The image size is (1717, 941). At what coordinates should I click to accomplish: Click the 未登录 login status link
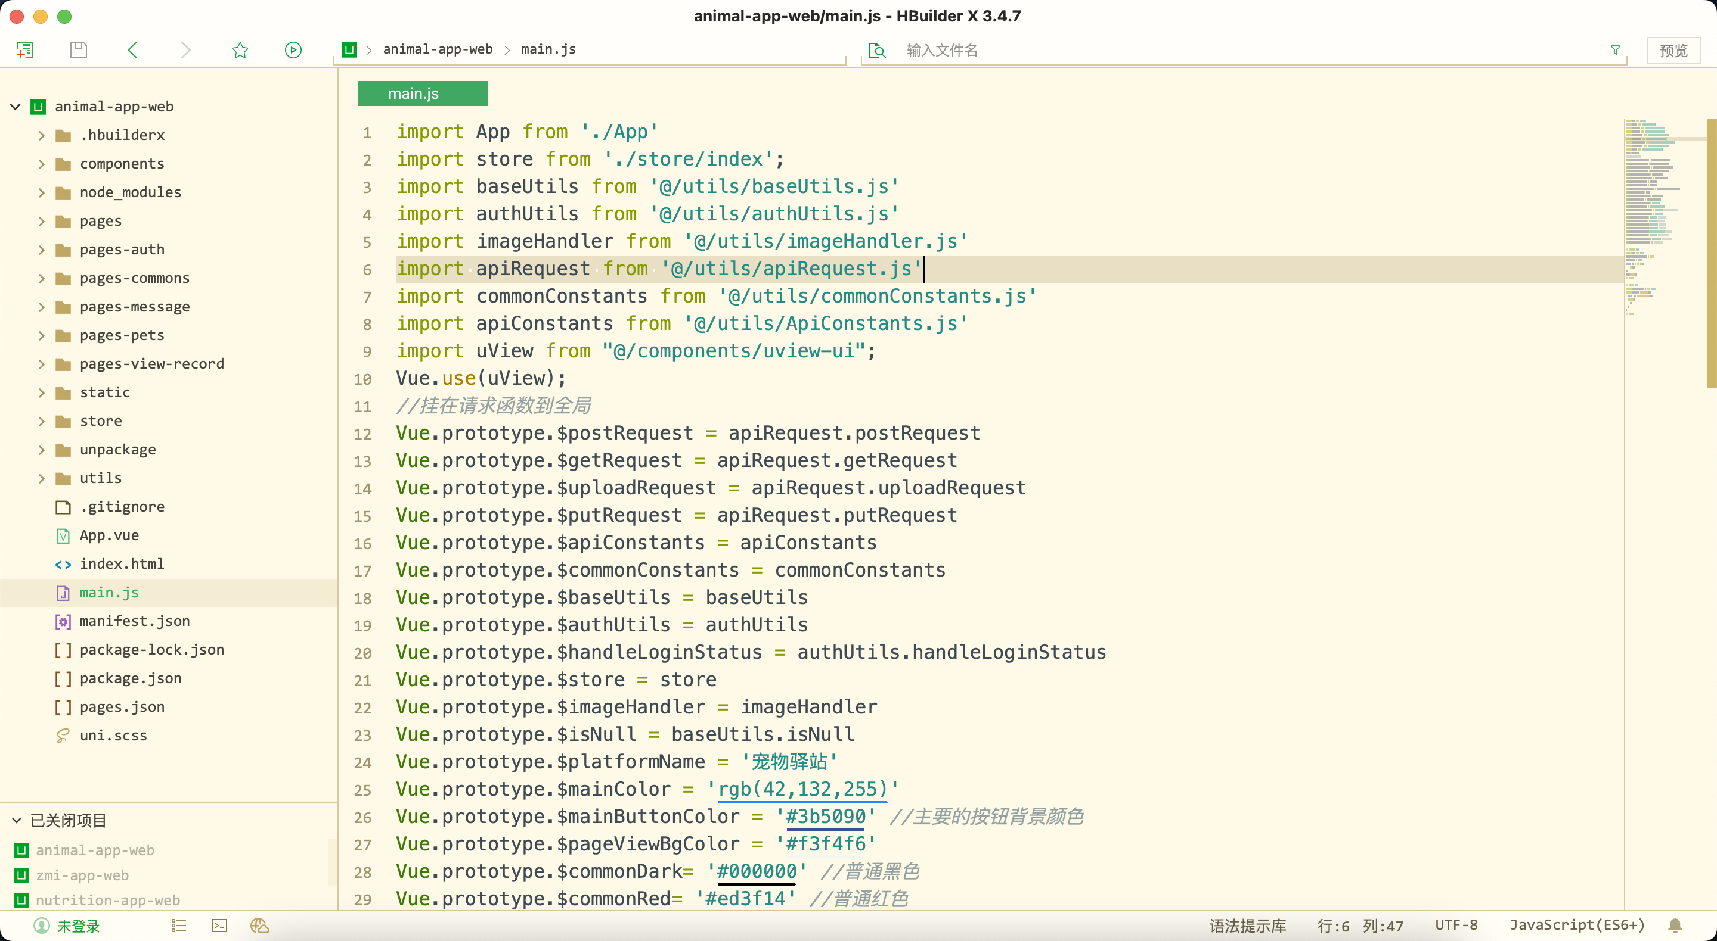78,926
